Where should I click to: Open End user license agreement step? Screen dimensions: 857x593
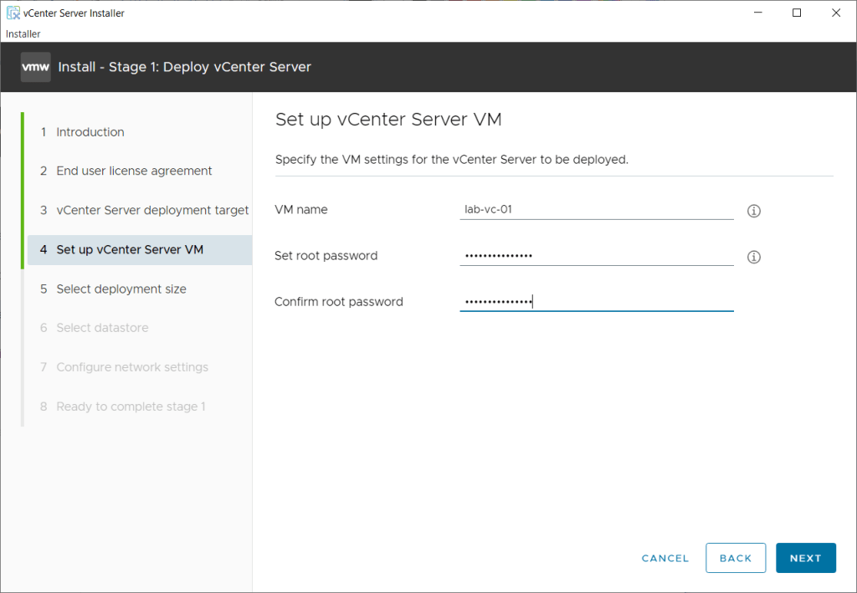[x=134, y=171]
